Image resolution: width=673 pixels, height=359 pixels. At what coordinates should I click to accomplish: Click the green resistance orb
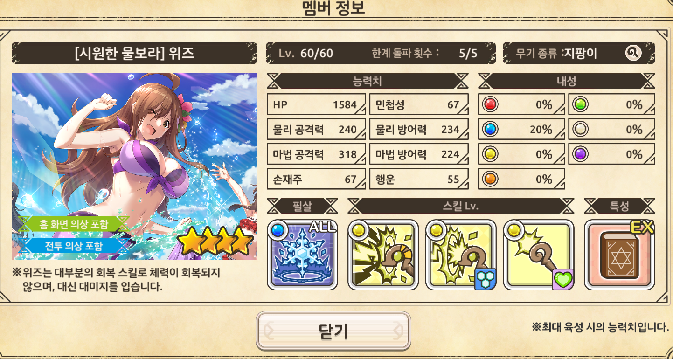[x=580, y=104]
